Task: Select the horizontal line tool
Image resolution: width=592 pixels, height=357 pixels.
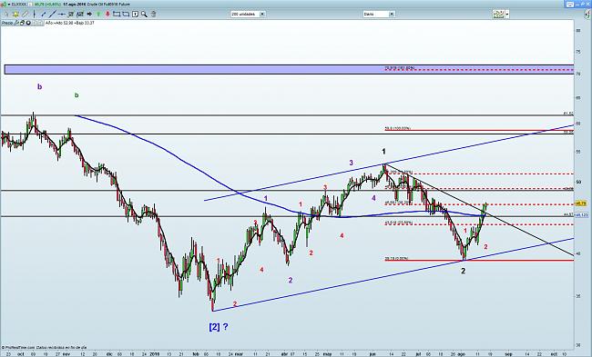Action: coord(62,14)
